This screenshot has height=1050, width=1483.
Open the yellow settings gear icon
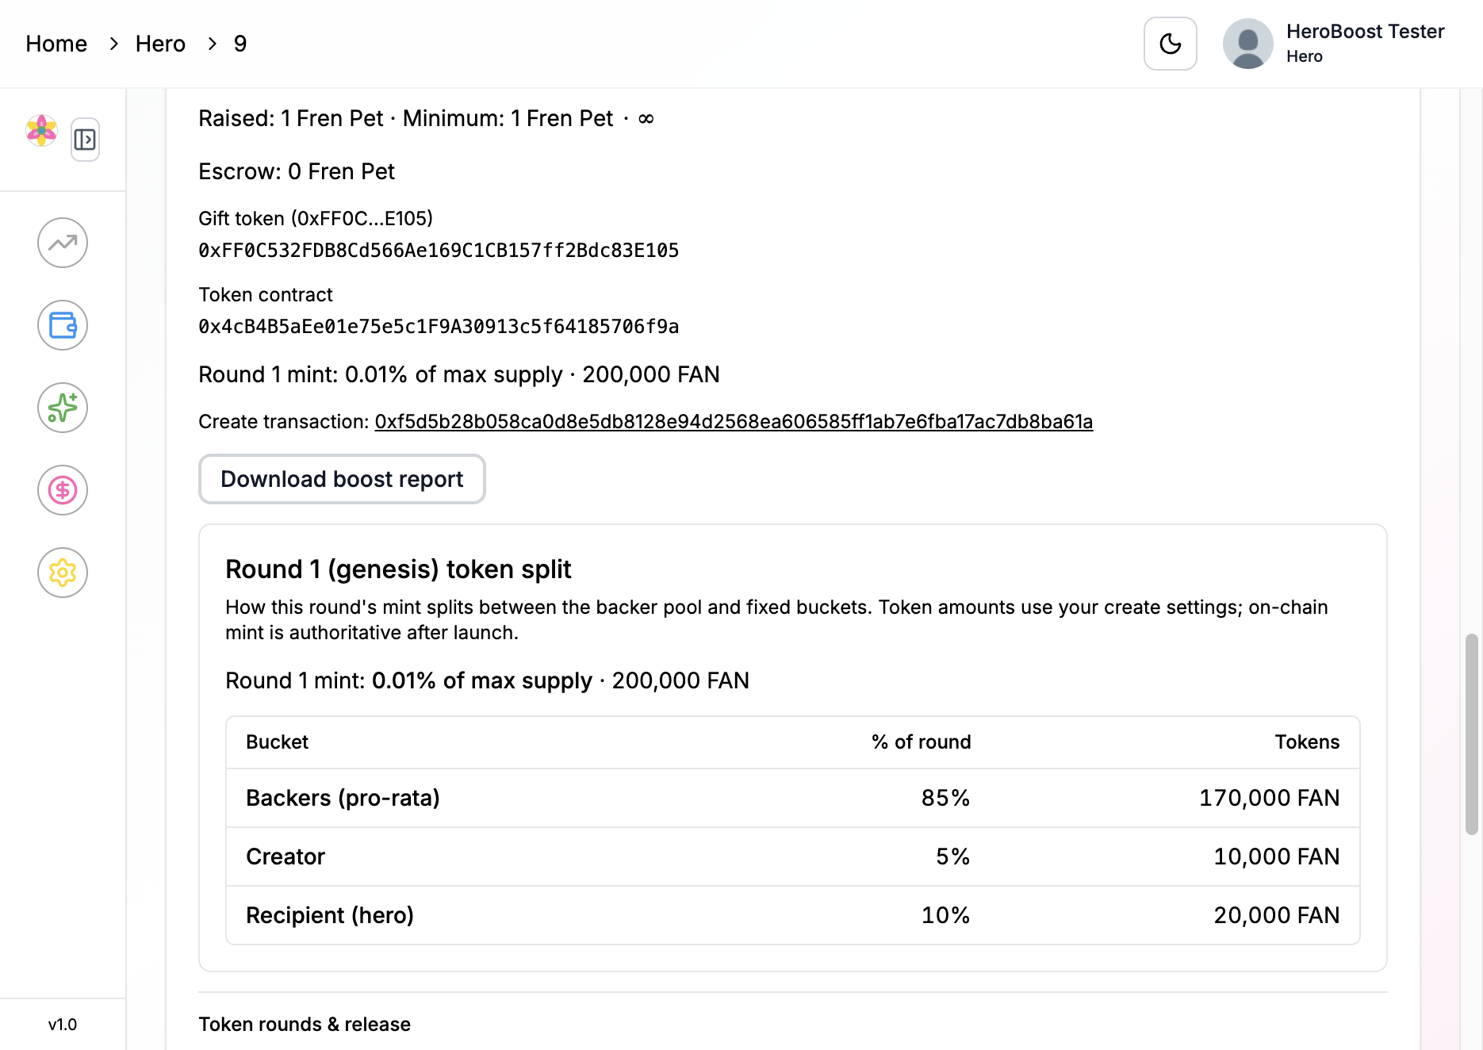(63, 573)
